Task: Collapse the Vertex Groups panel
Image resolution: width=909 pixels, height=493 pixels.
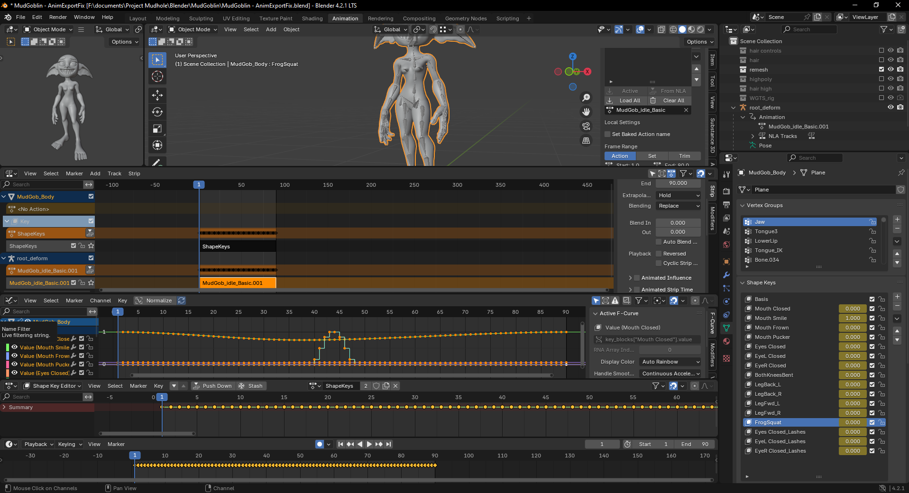Action: 743,205
